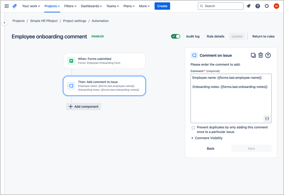Click the Return to rules link

click(x=263, y=36)
